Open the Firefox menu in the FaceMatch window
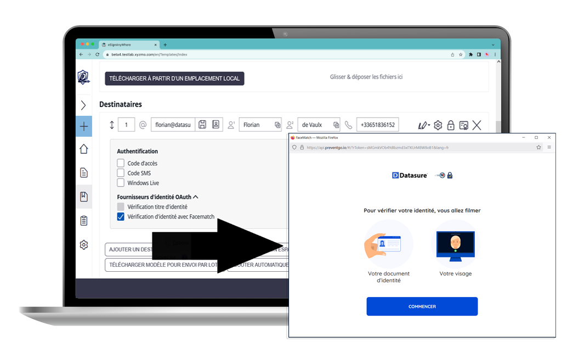The width and height of the screenshot is (567, 342). 549,147
